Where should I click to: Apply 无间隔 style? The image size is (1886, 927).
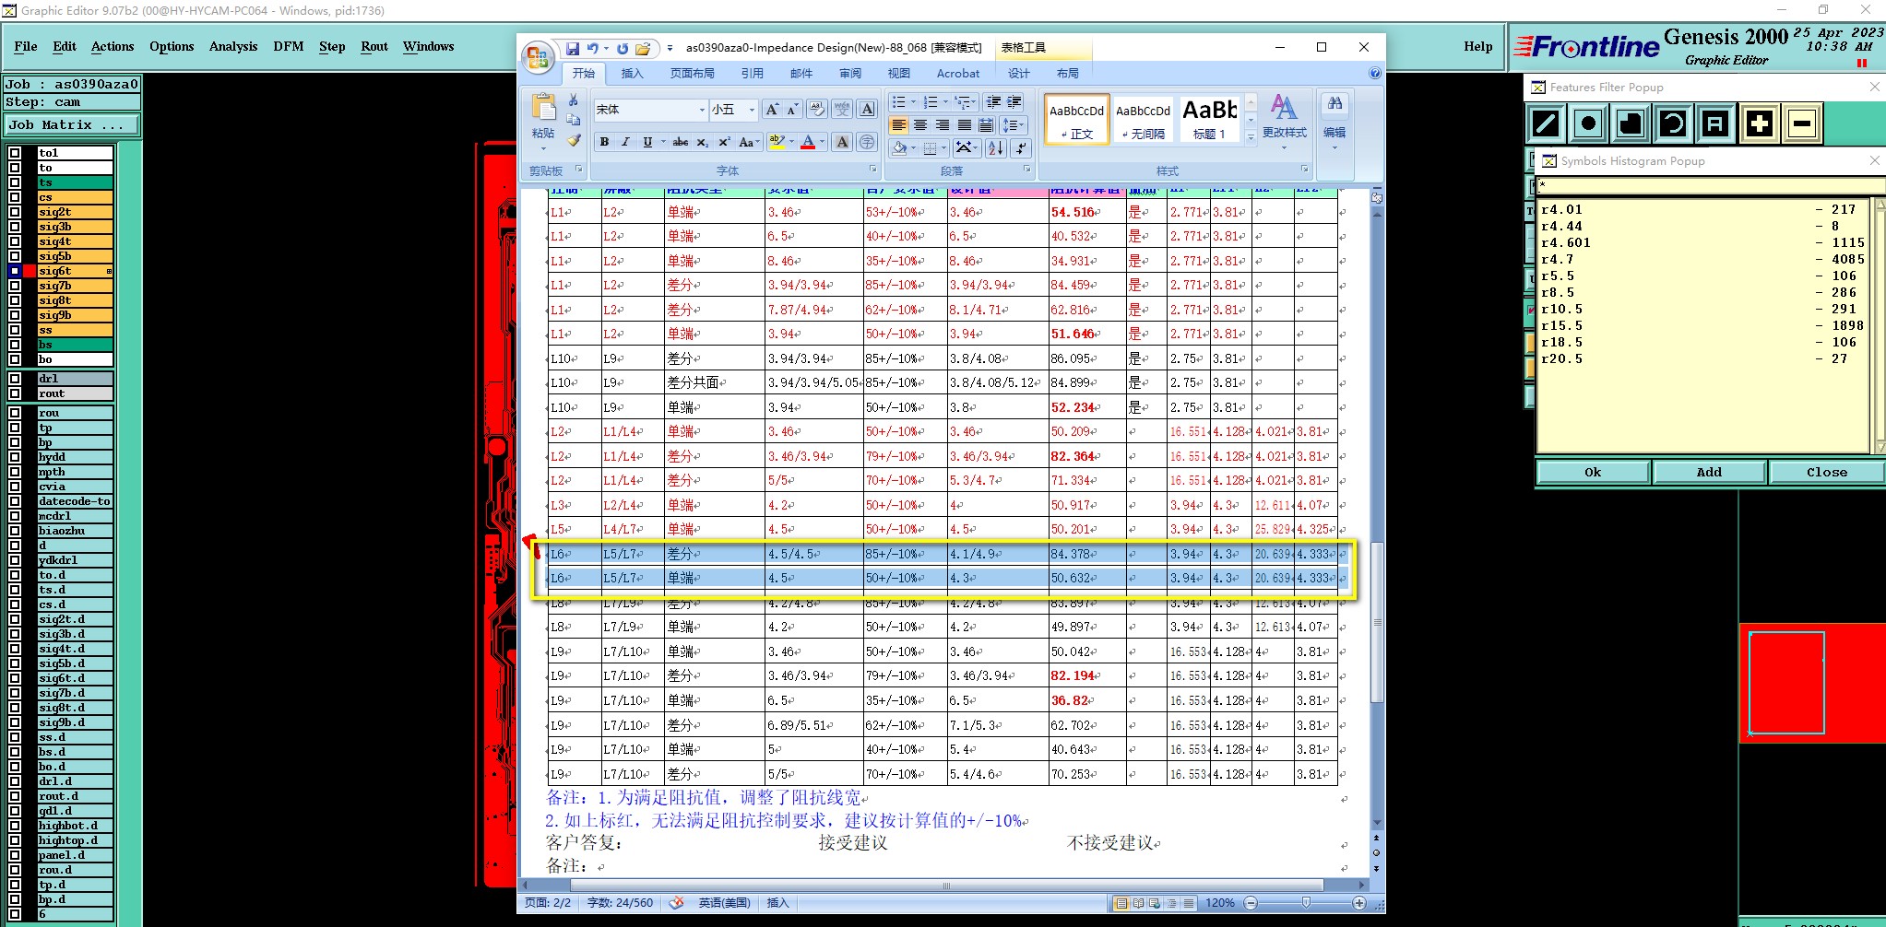(1143, 121)
